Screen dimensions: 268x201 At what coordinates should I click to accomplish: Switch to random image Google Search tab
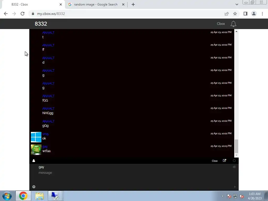pyautogui.click(x=96, y=4)
